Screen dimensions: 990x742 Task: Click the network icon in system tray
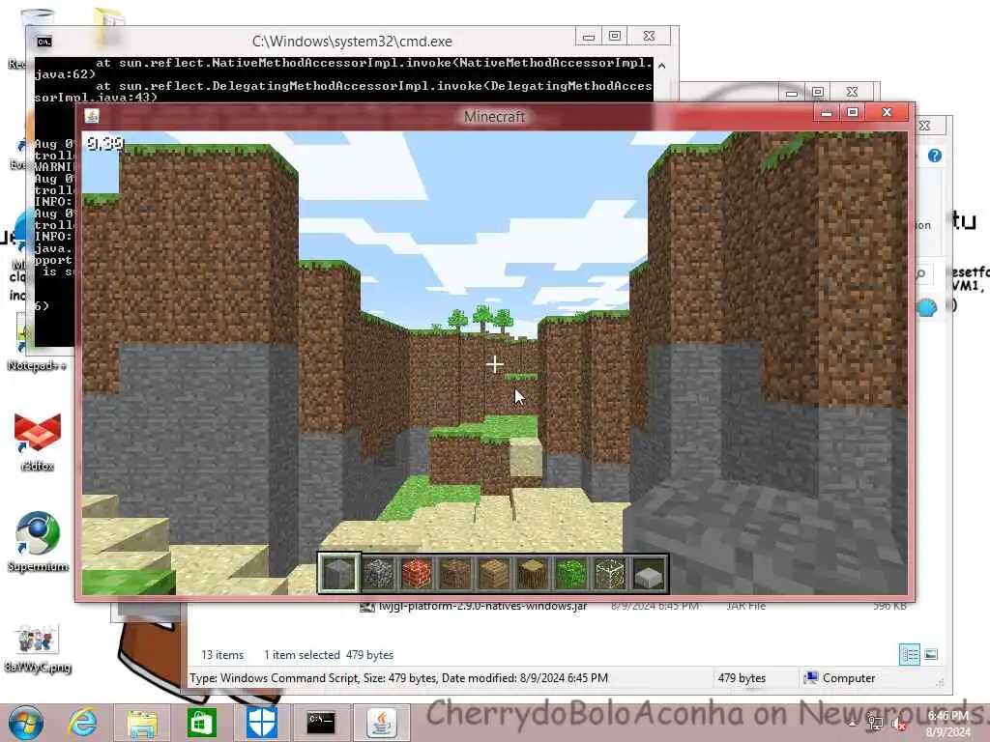pyautogui.click(x=875, y=724)
